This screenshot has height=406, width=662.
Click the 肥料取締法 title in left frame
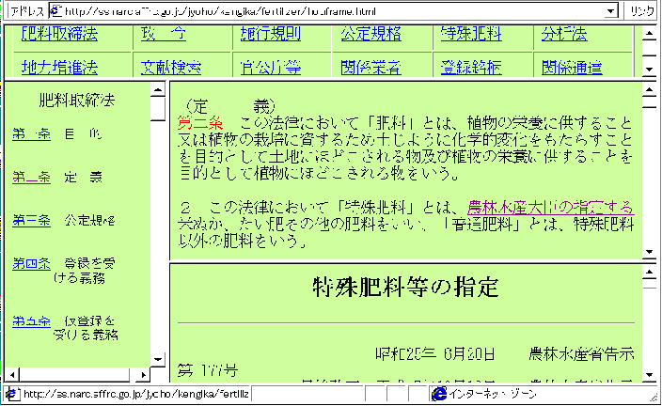click(x=76, y=101)
